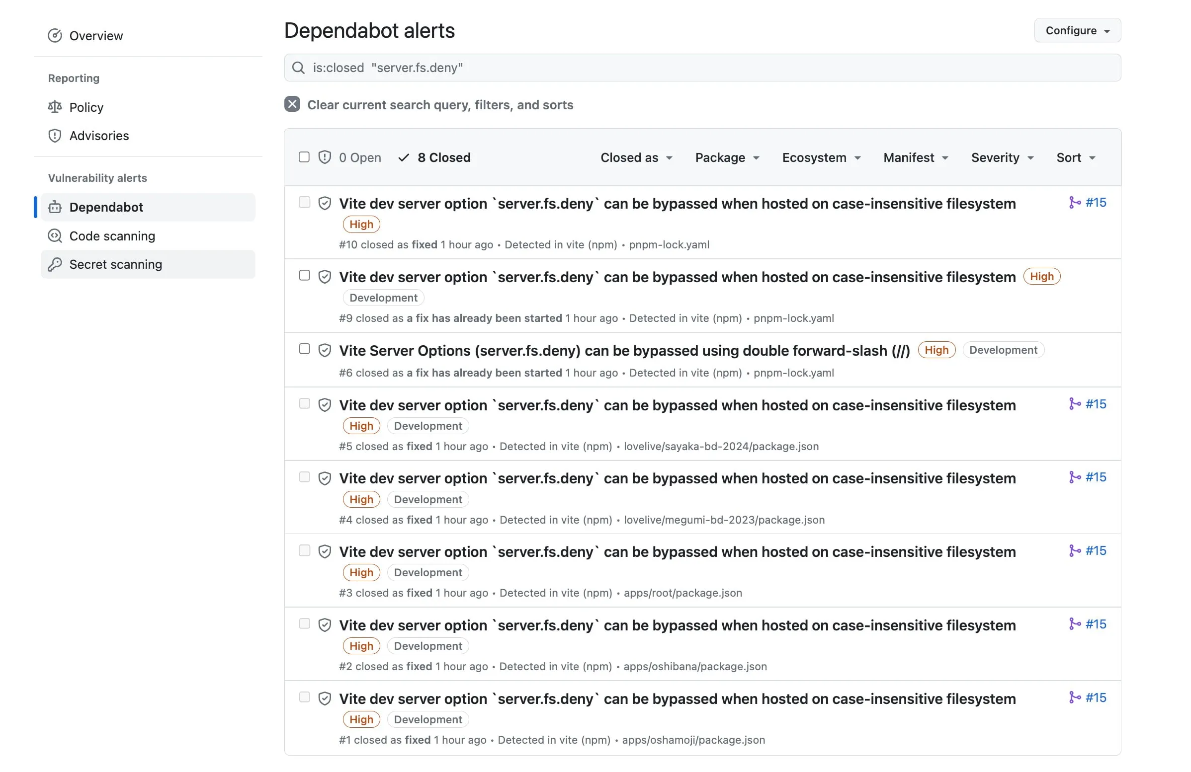Open pull request #15 link on alert #1
The height and width of the screenshot is (772, 1191).
pos(1095,697)
